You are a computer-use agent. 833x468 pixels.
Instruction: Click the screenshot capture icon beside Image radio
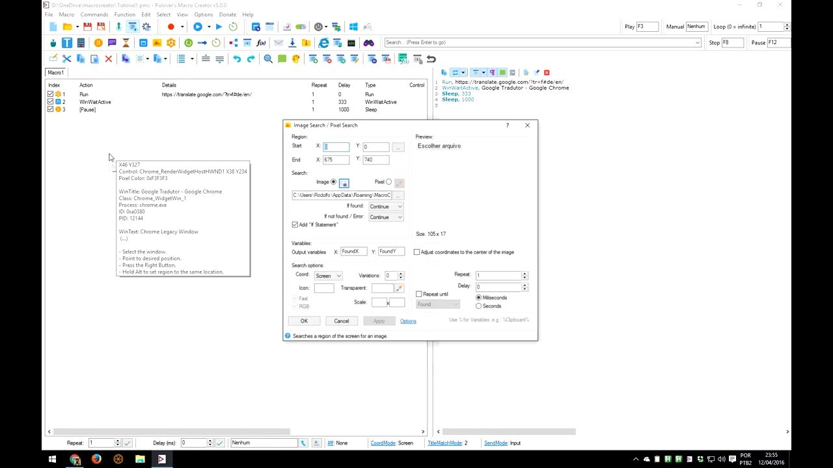pyautogui.click(x=344, y=183)
